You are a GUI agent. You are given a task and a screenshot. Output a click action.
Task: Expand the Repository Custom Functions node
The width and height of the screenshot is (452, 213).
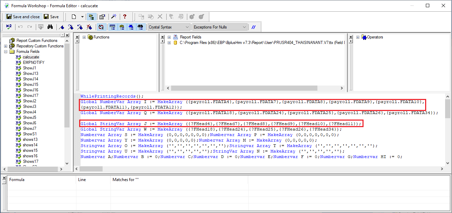[x=6, y=46]
